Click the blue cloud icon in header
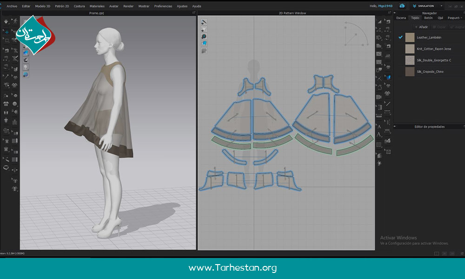Image resolution: width=465 pixels, height=279 pixels. point(402,6)
